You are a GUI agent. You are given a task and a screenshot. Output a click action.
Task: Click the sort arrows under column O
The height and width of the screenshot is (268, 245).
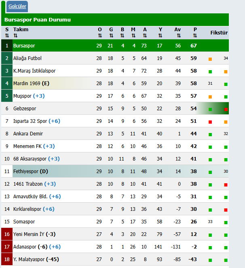pos(99,36)
